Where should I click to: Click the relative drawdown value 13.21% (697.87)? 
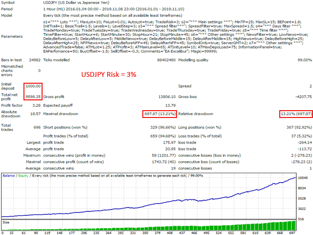(x=296, y=114)
